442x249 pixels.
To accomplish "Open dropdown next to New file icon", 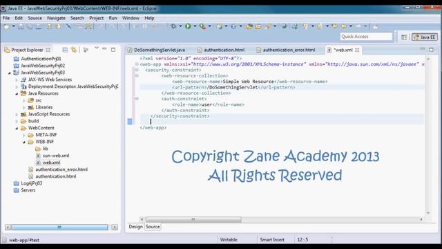I will tap(13, 26).
